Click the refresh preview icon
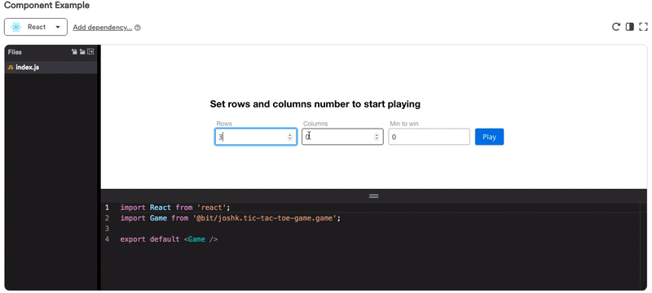Screen dimensions: 652x293 pyautogui.click(x=616, y=27)
